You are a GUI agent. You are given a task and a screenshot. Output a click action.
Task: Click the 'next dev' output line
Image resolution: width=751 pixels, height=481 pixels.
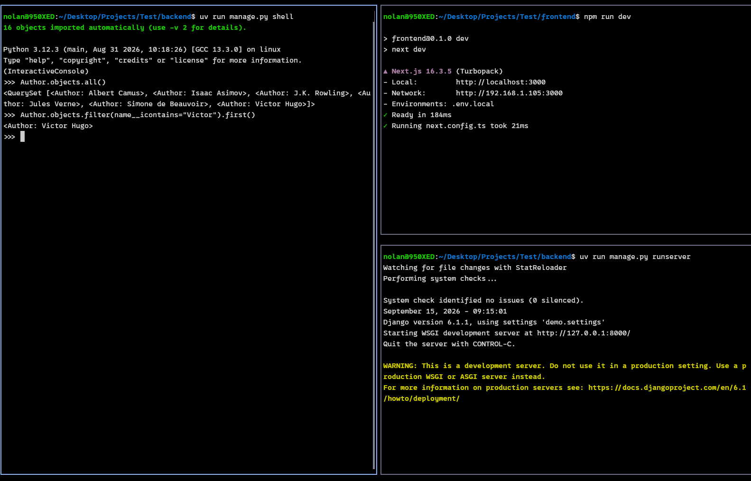[x=408, y=49]
